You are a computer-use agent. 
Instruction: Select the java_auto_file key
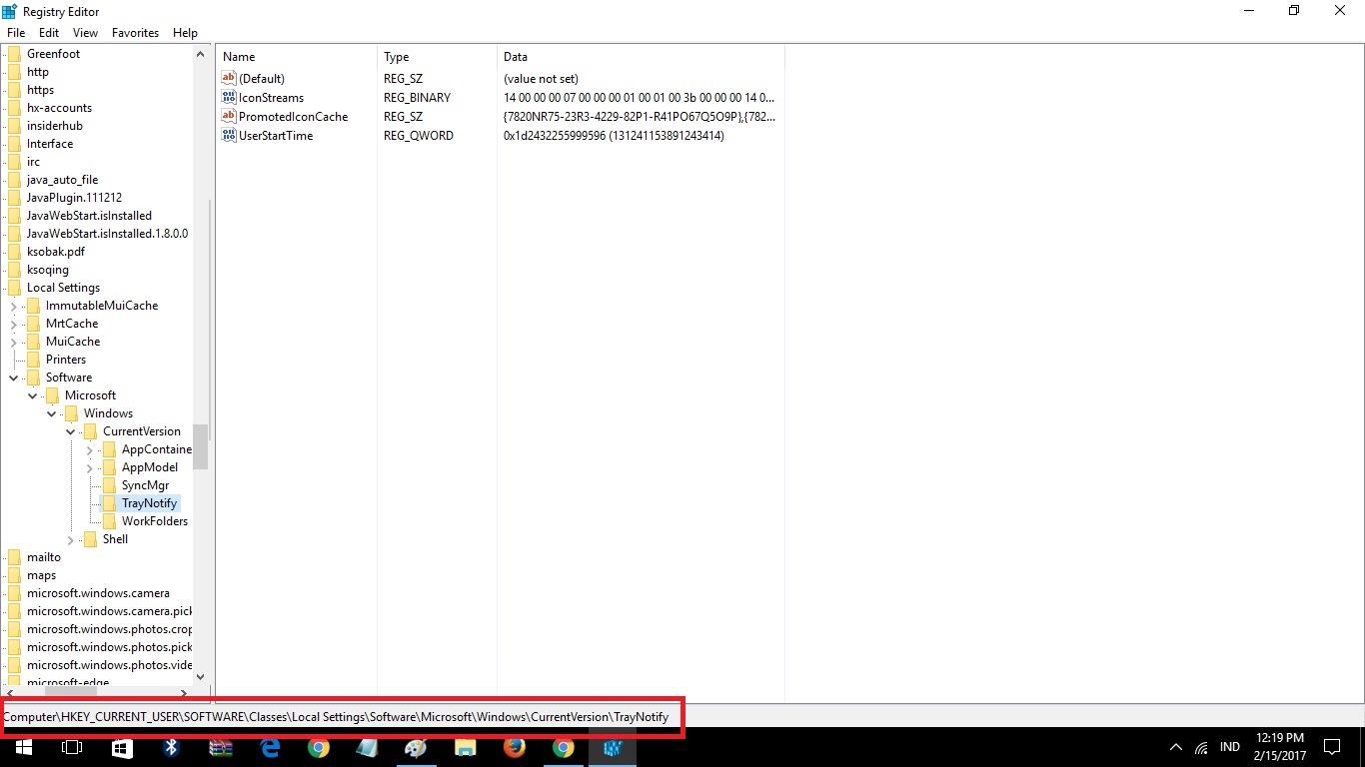click(x=62, y=180)
